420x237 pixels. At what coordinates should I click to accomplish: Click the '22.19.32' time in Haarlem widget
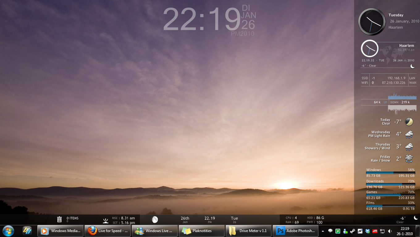tap(368, 60)
